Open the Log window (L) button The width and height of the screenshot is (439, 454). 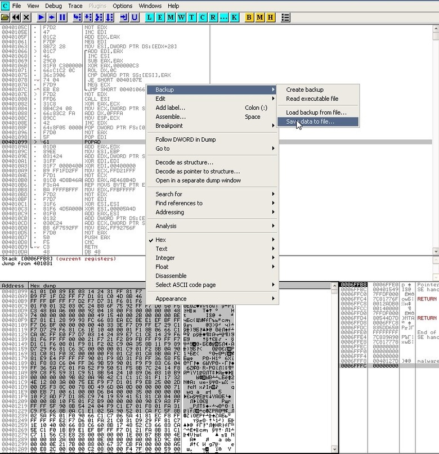150,17
